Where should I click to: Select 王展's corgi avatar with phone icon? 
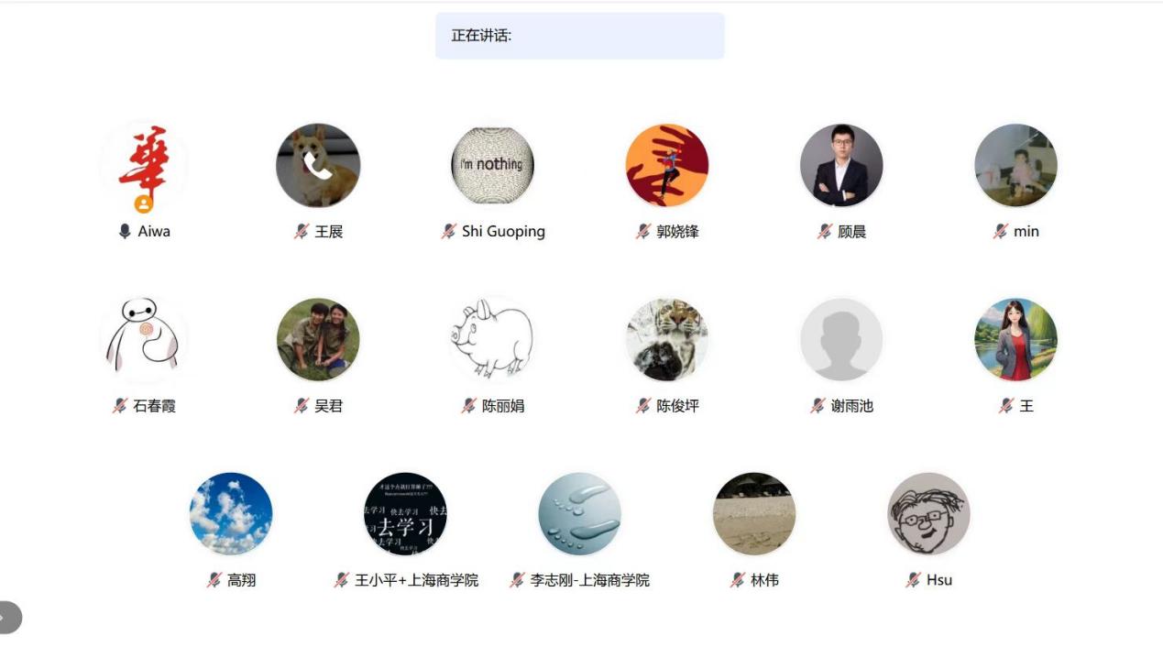[x=318, y=166]
